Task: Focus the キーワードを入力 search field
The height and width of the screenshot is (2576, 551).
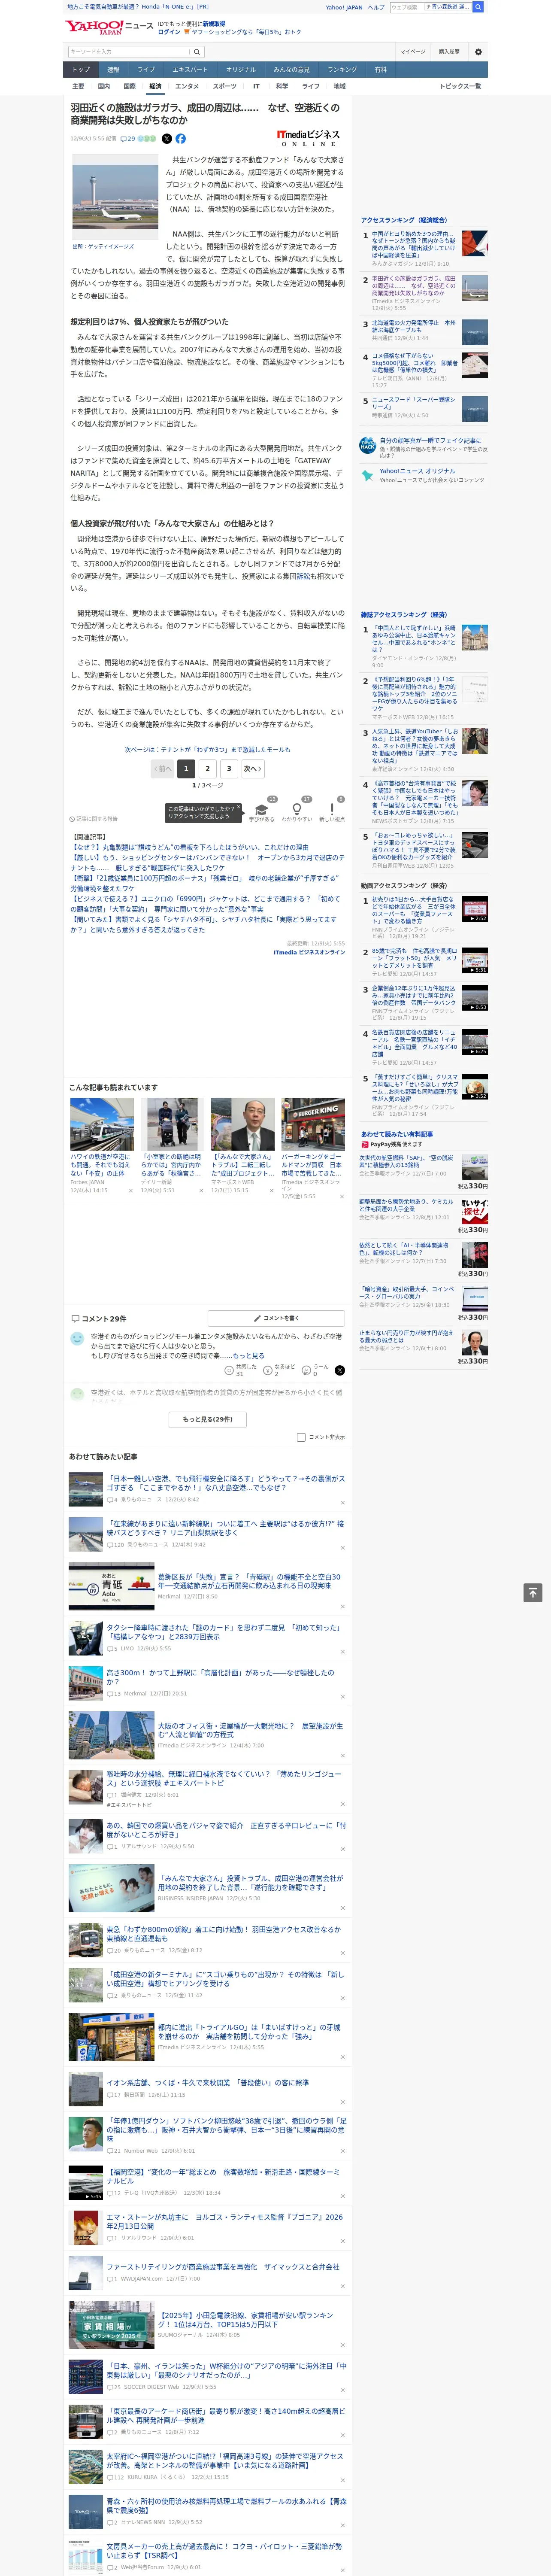Action: point(129,52)
